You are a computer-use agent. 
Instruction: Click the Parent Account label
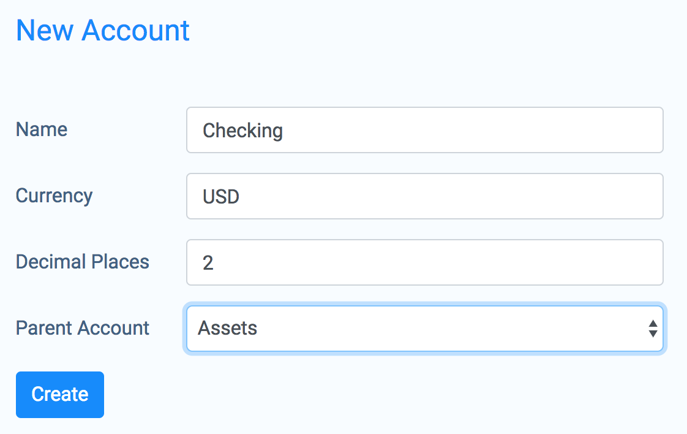tap(83, 328)
